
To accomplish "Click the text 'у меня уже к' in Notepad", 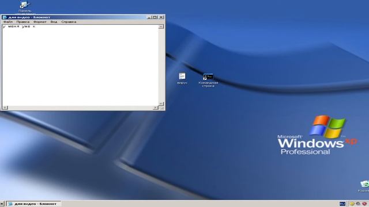I will (x=19, y=26).
